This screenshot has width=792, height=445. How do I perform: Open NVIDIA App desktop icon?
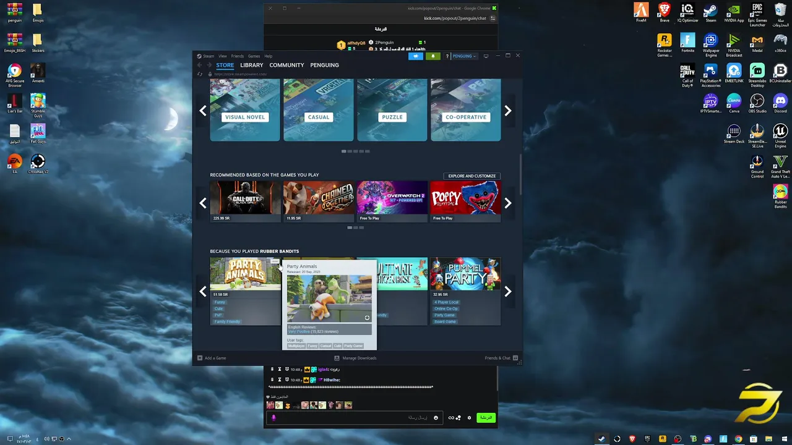[734, 13]
